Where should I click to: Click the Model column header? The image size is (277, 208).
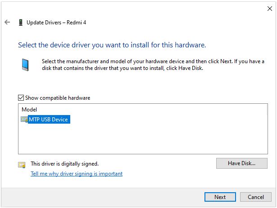click(29, 110)
